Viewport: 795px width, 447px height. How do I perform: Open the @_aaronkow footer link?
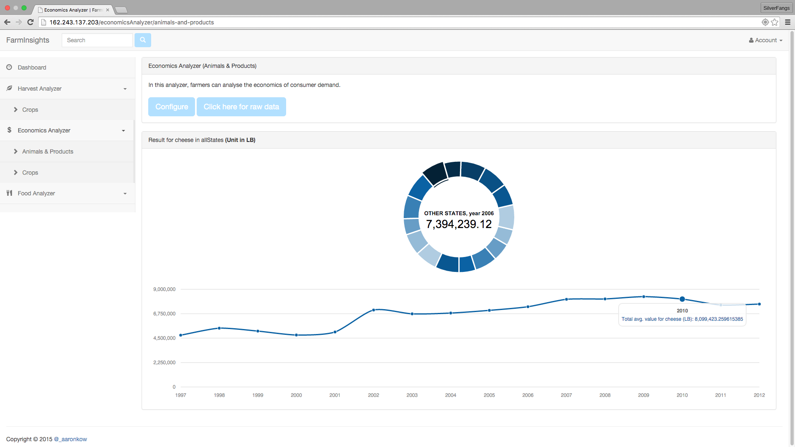click(x=70, y=439)
